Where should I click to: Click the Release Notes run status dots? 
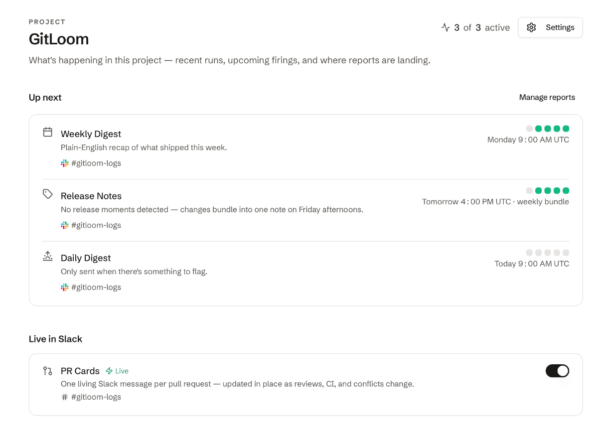[548, 190]
